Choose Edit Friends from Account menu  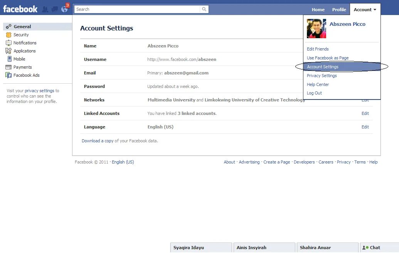point(318,49)
